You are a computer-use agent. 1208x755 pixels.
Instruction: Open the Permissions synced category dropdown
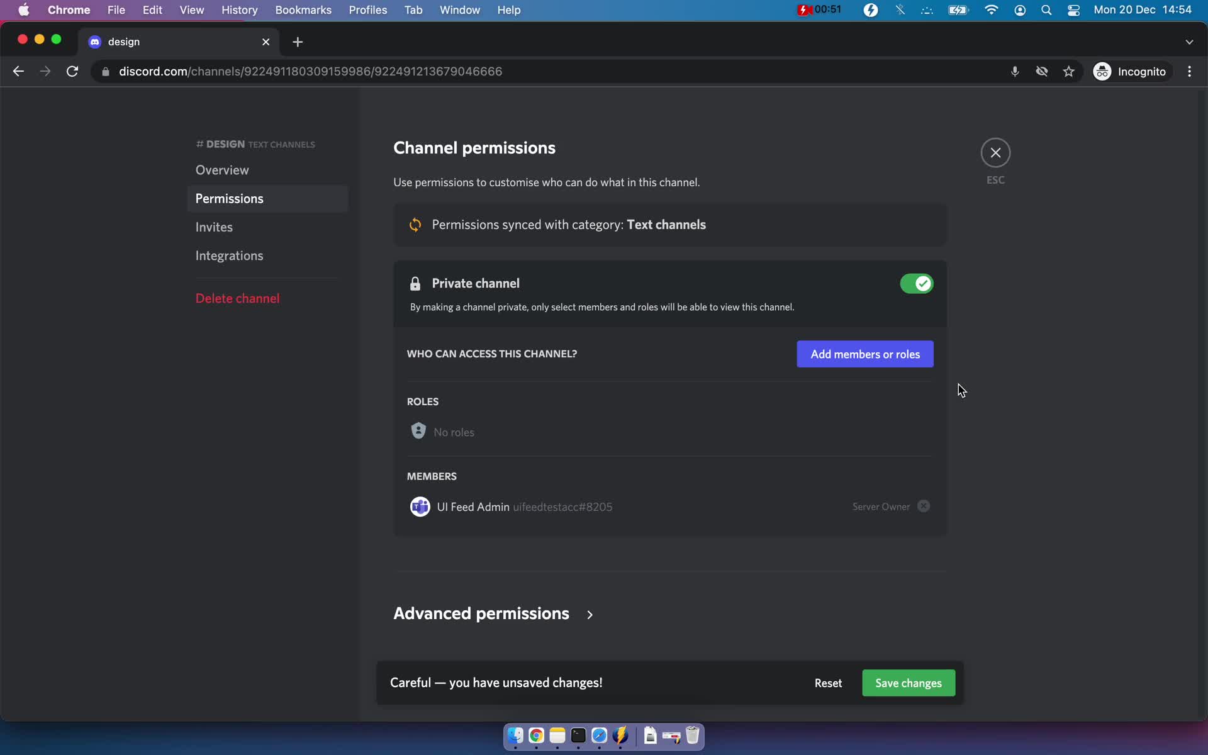(669, 225)
